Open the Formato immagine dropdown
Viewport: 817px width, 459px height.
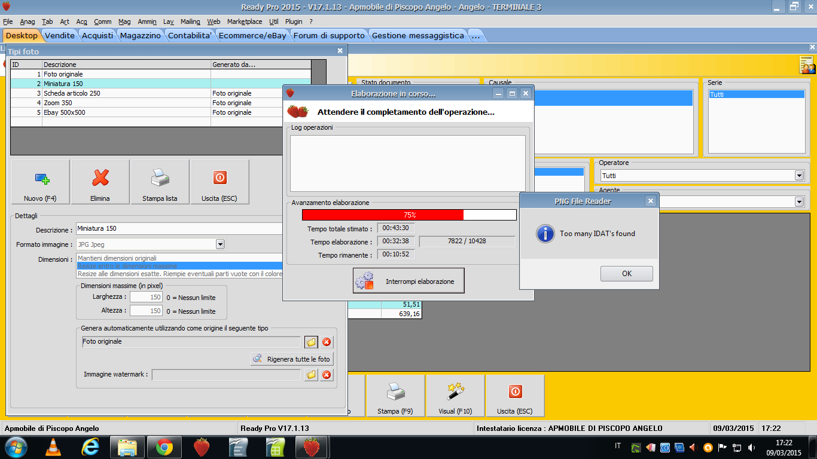[220, 244]
